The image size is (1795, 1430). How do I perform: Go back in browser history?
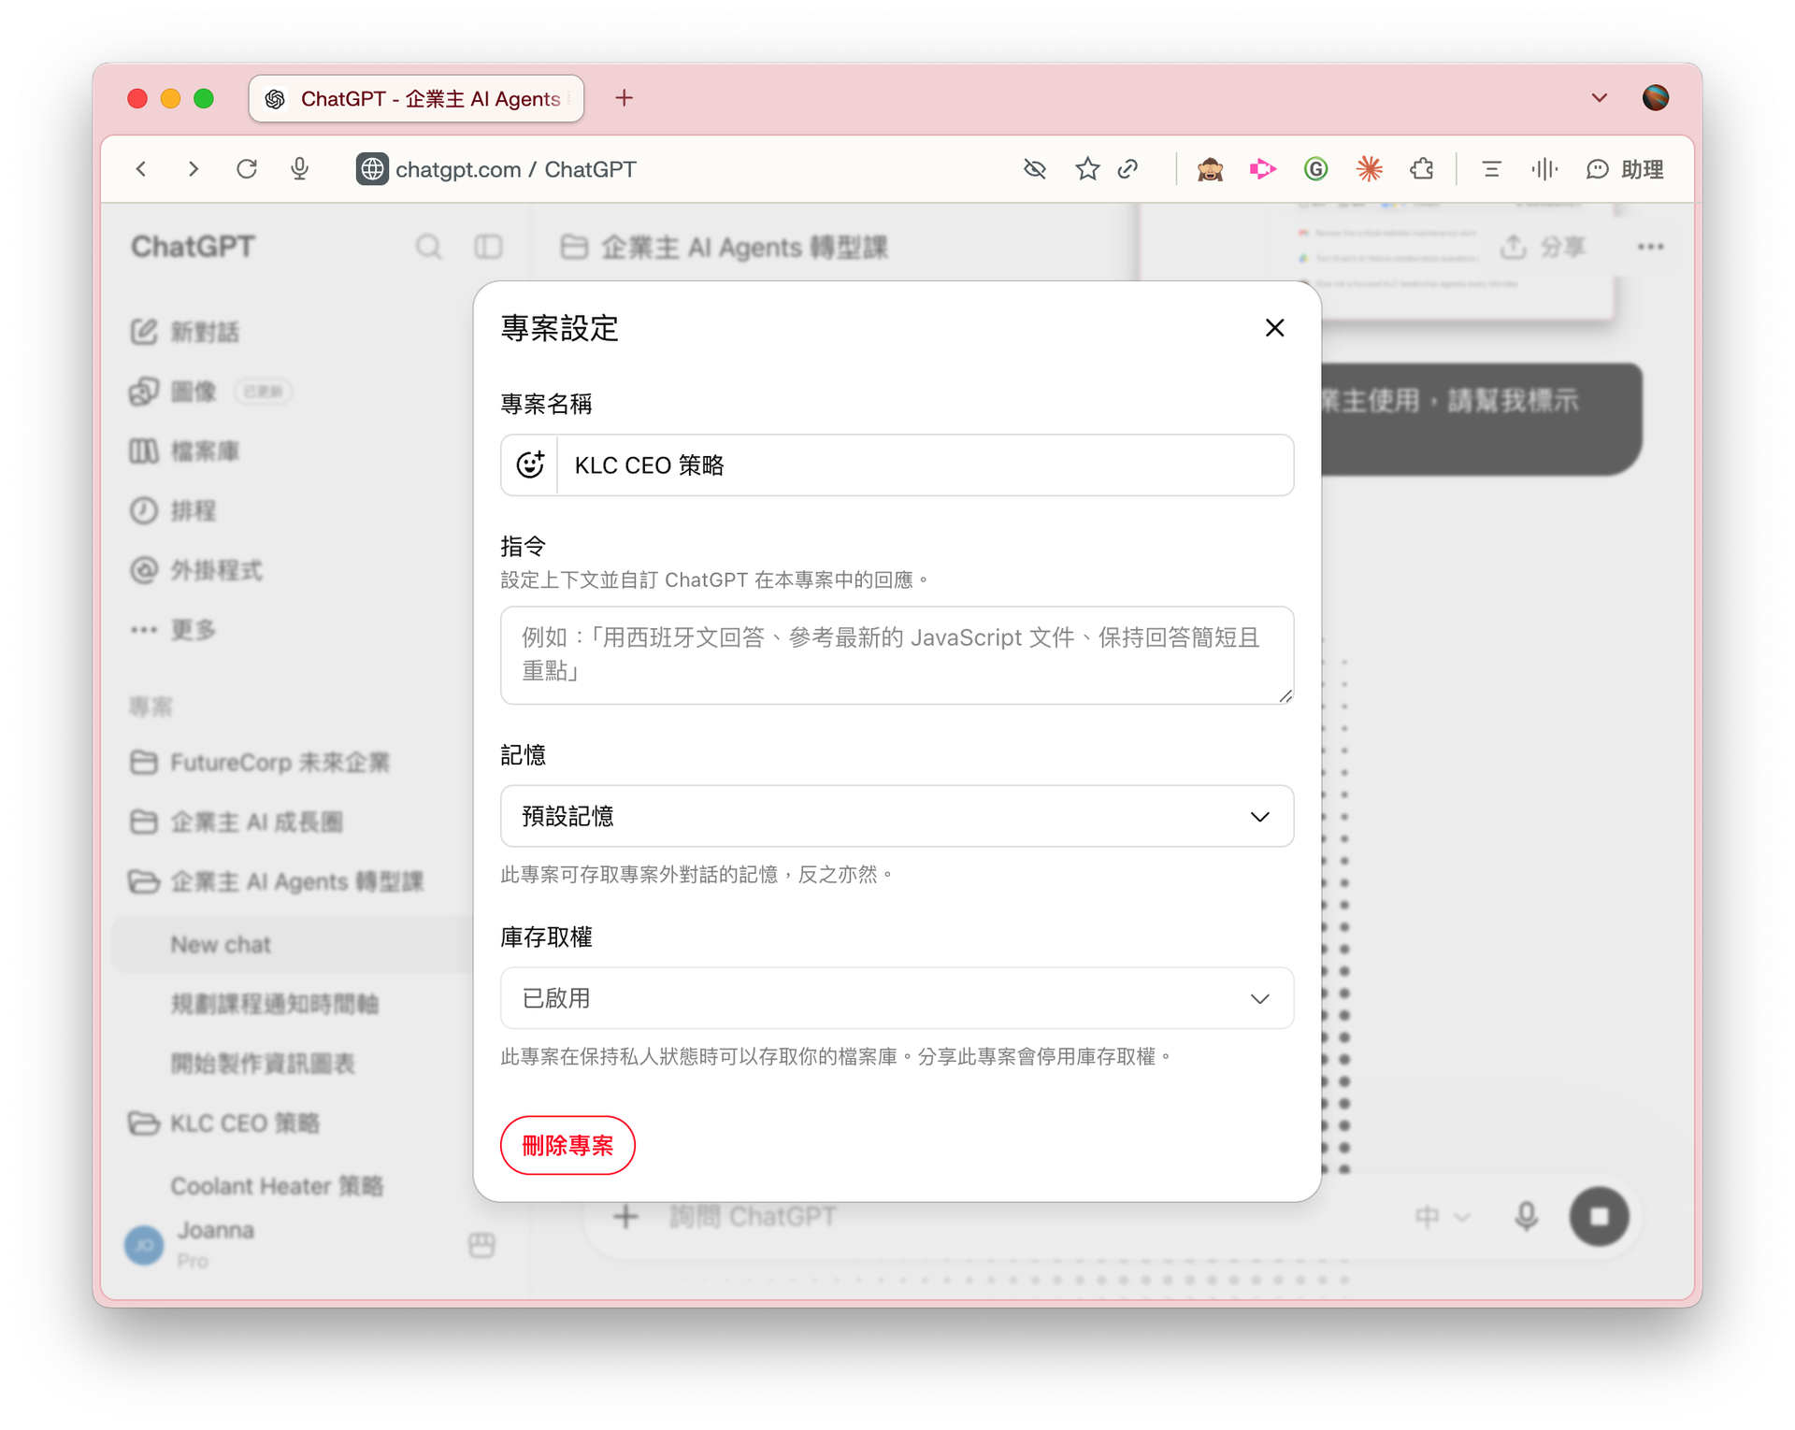click(141, 169)
